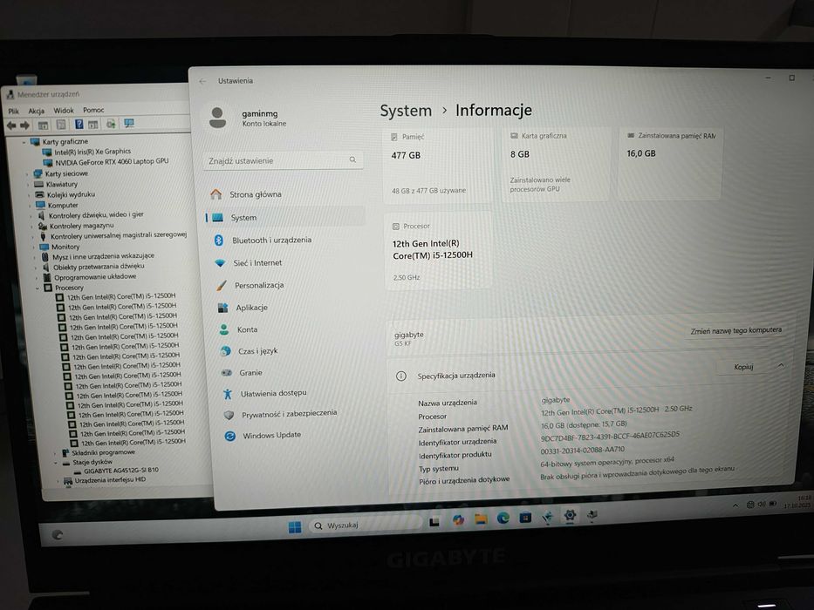Collapse the Procesory tree node
This screenshot has height=610, width=814.
[38, 288]
